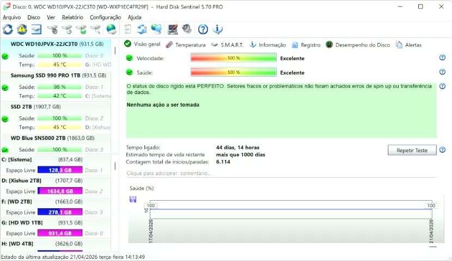Click green status icon of SSD 2TB
The image size is (452, 261).
(5, 119)
